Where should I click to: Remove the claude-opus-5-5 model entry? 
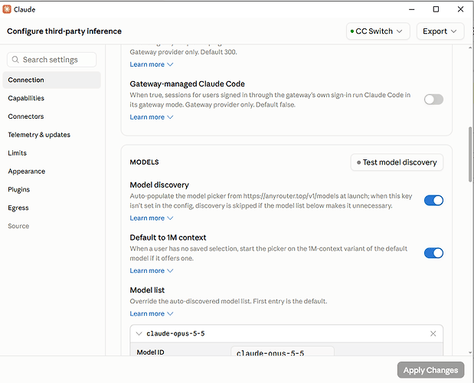[433, 333]
